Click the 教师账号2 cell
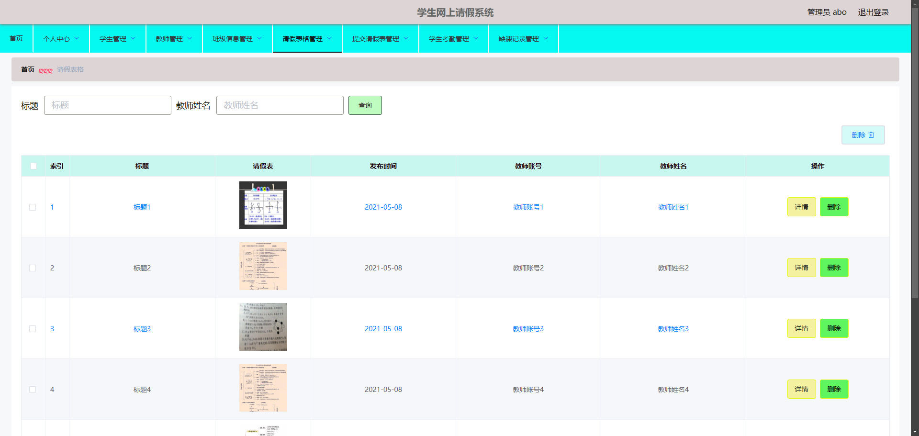 click(528, 268)
